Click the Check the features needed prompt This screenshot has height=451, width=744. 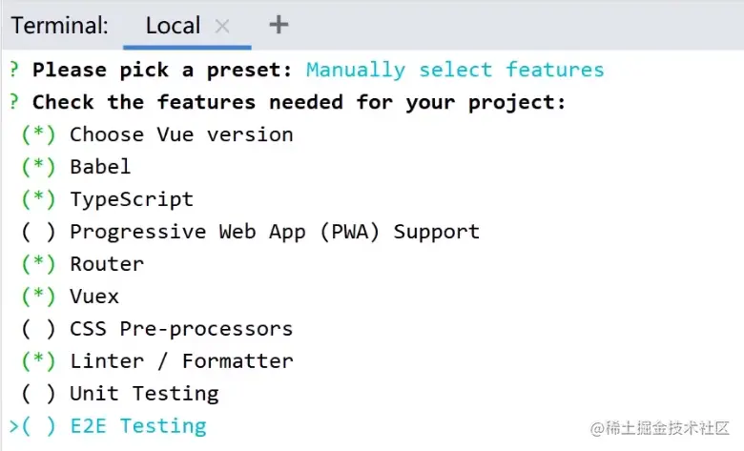tap(299, 102)
